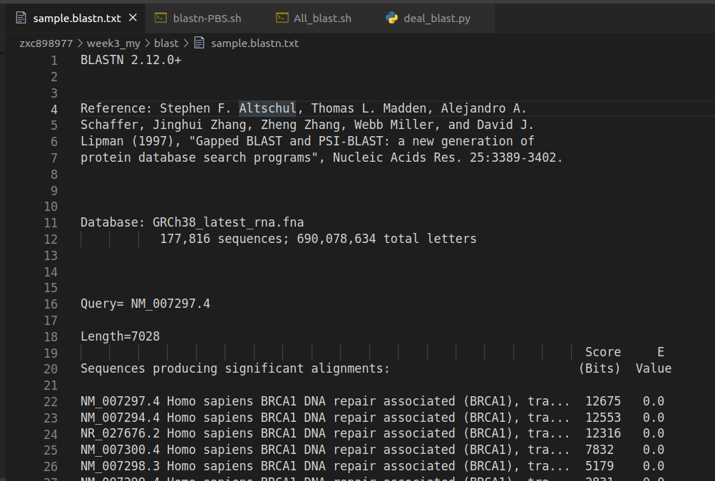Screen dimensions: 715x481
Task: Switch to the deal_blast.py tab
Action: [x=436, y=19]
